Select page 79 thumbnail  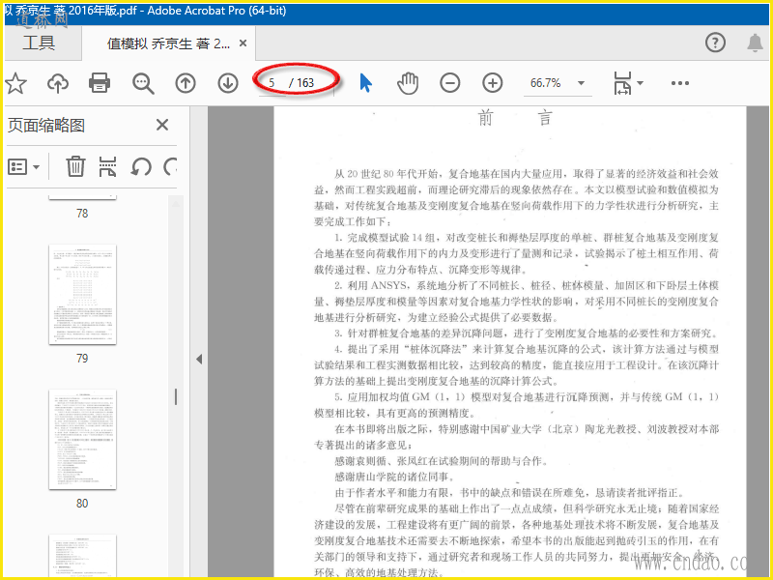[x=82, y=295]
